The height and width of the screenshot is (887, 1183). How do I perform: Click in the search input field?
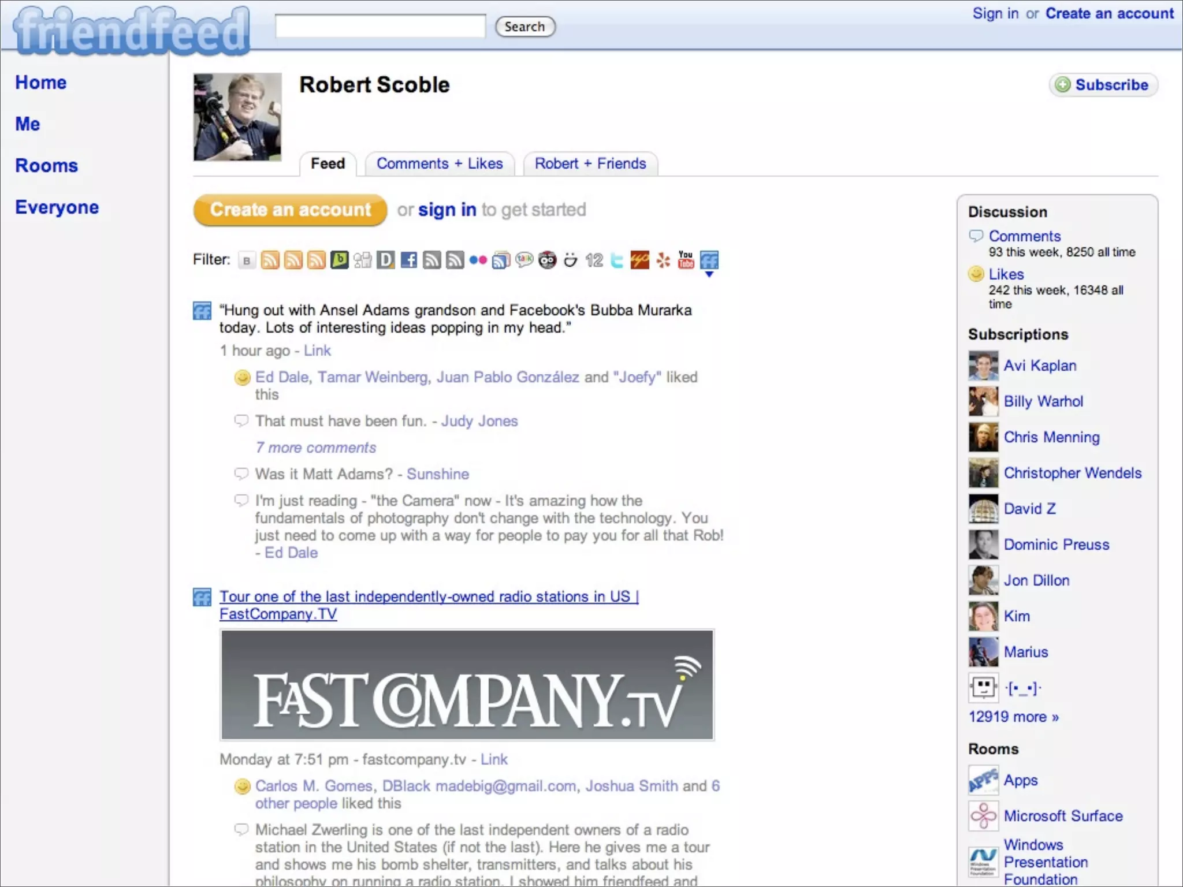380,27
